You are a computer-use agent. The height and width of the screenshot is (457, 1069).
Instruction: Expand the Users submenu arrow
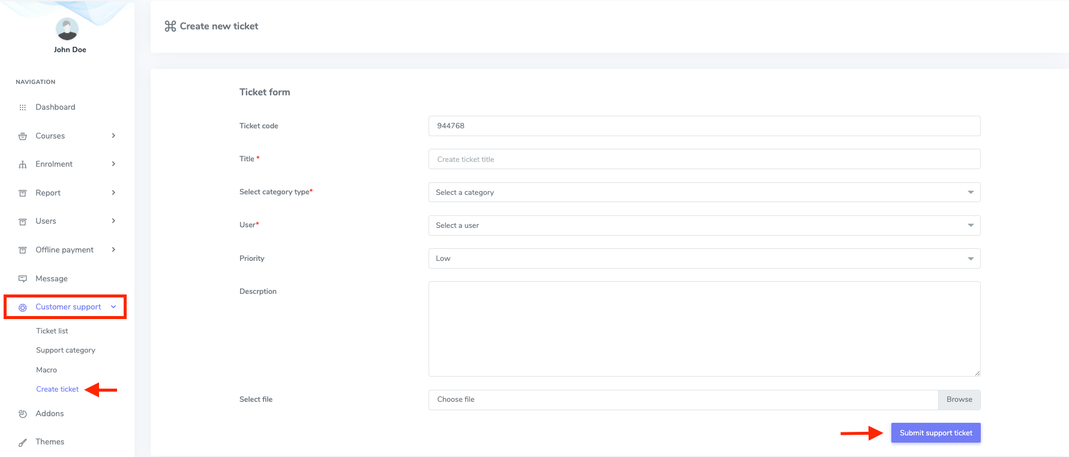coord(113,221)
